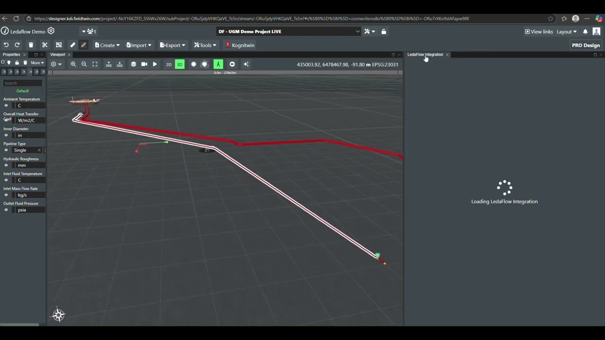Toggle the highlighted pencil edit tool

83,45
